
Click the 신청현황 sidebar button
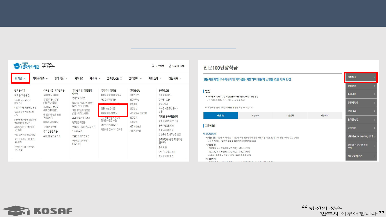[361, 86]
